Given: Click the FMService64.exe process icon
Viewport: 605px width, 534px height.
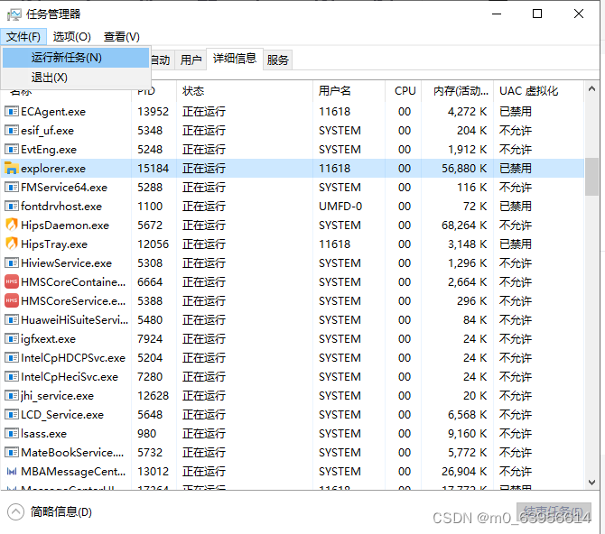Looking at the screenshot, I should click(x=12, y=188).
